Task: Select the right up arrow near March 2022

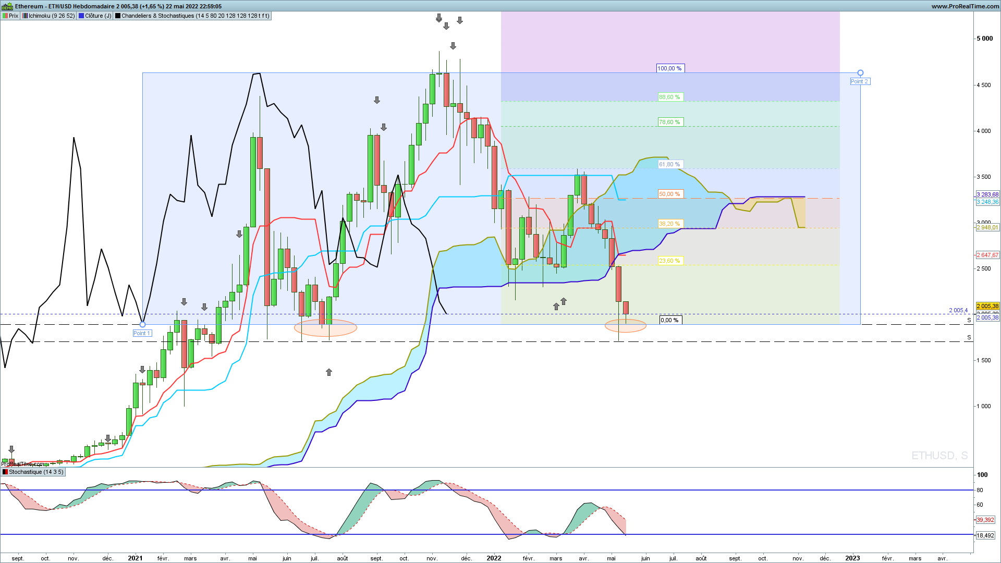Action: pyautogui.click(x=564, y=301)
